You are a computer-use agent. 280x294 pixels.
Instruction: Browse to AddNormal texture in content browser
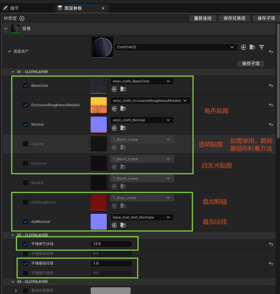[122, 226]
